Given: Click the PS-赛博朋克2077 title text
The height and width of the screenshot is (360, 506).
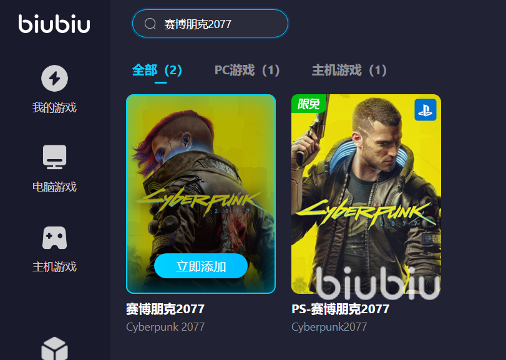Looking at the screenshot, I should pyautogui.click(x=341, y=309).
